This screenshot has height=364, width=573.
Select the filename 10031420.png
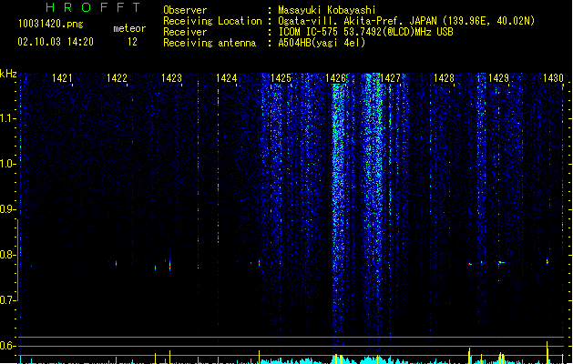(x=50, y=25)
